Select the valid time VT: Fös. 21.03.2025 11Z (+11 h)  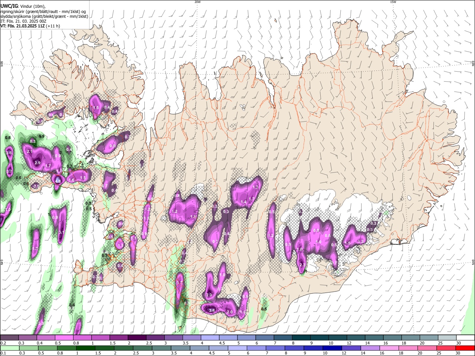tap(30, 26)
